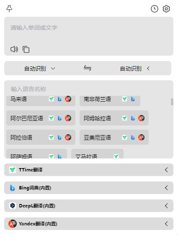Expand the TTime翻译 result panel

tap(89, 170)
